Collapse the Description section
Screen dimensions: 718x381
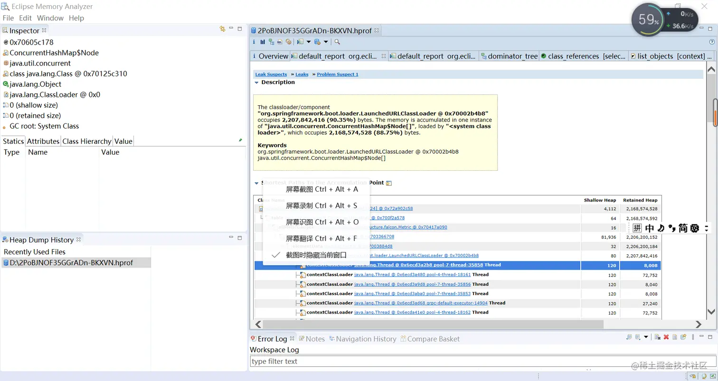[x=256, y=83]
